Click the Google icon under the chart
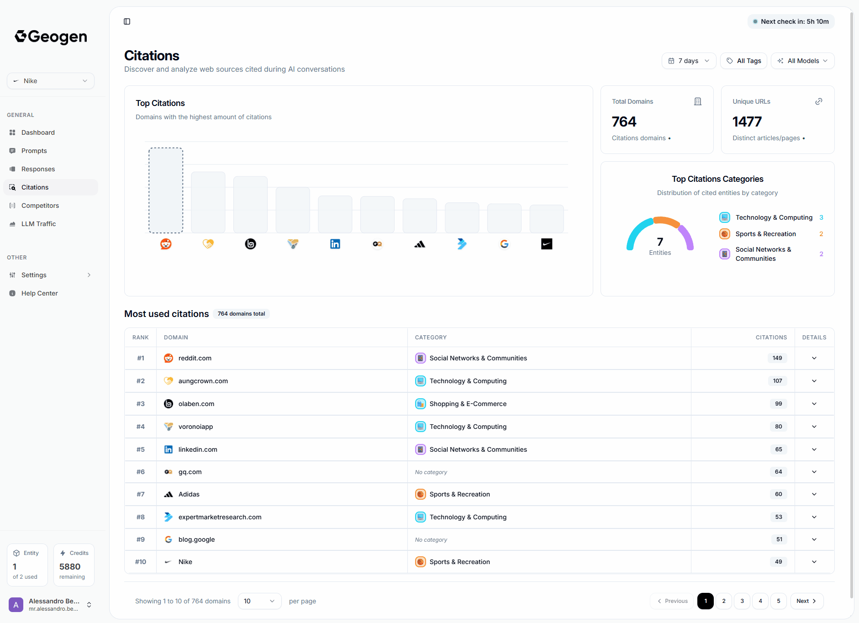 coord(504,244)
